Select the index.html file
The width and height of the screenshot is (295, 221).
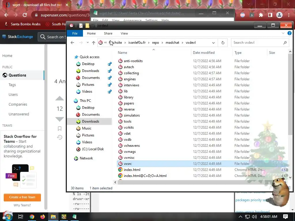click(132, 170)
